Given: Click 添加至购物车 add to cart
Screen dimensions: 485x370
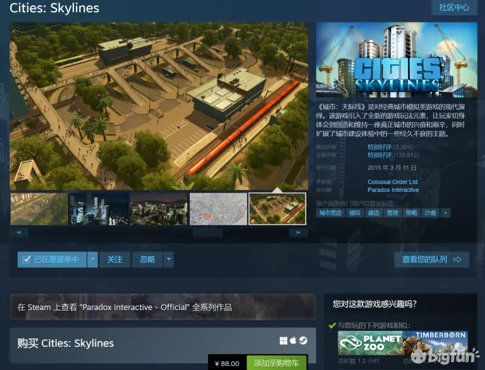Looking at the screenshot, I should (x=276, y=363).
